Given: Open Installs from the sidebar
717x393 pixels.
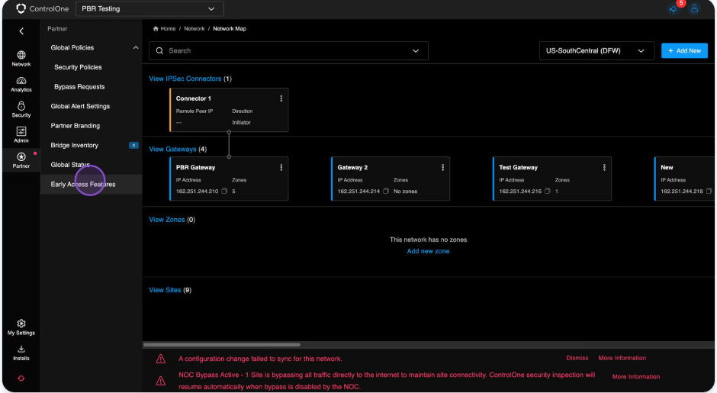Looking at the screenshot, I should tap(21, 353).
